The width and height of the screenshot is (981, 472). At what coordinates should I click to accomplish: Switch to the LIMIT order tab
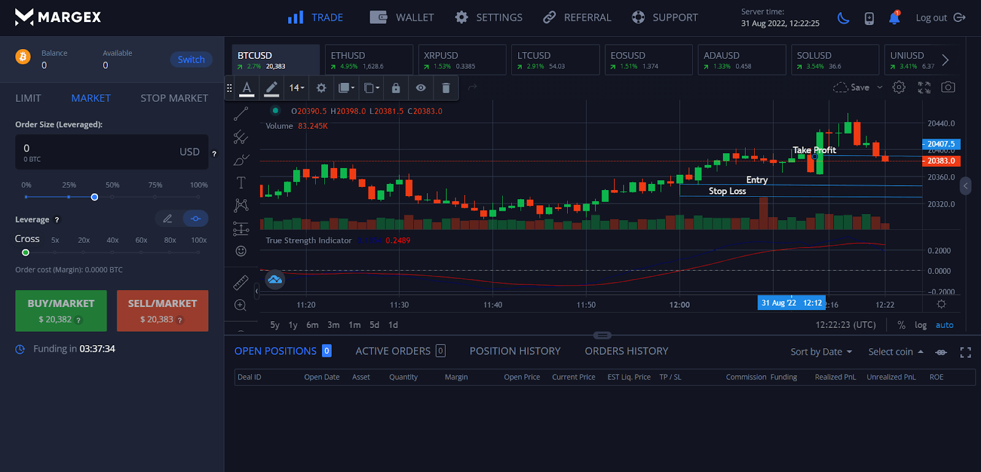[x=28, y=98]
